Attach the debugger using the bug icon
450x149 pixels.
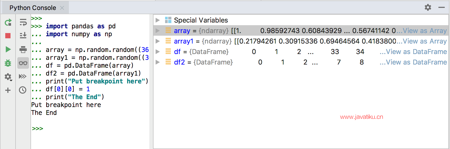(8, 63)
